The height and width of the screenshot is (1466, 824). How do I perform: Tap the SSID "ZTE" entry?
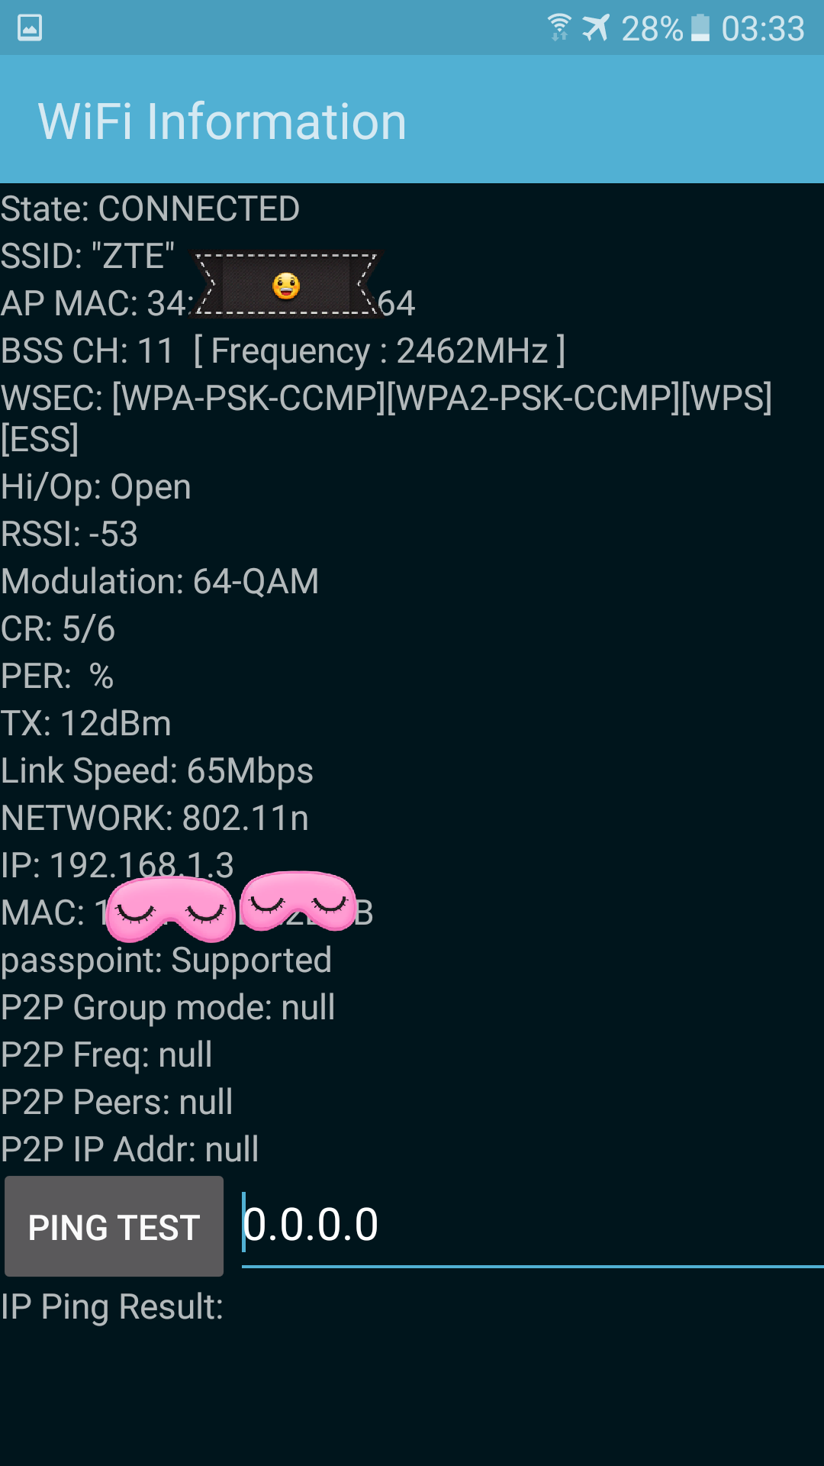[88, 257]
